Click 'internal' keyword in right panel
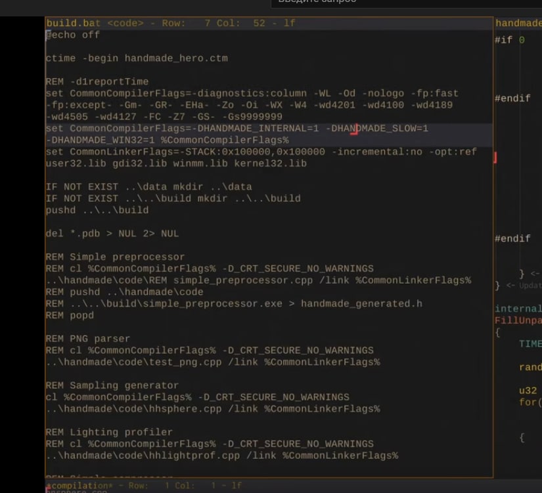 coord(518,309)
